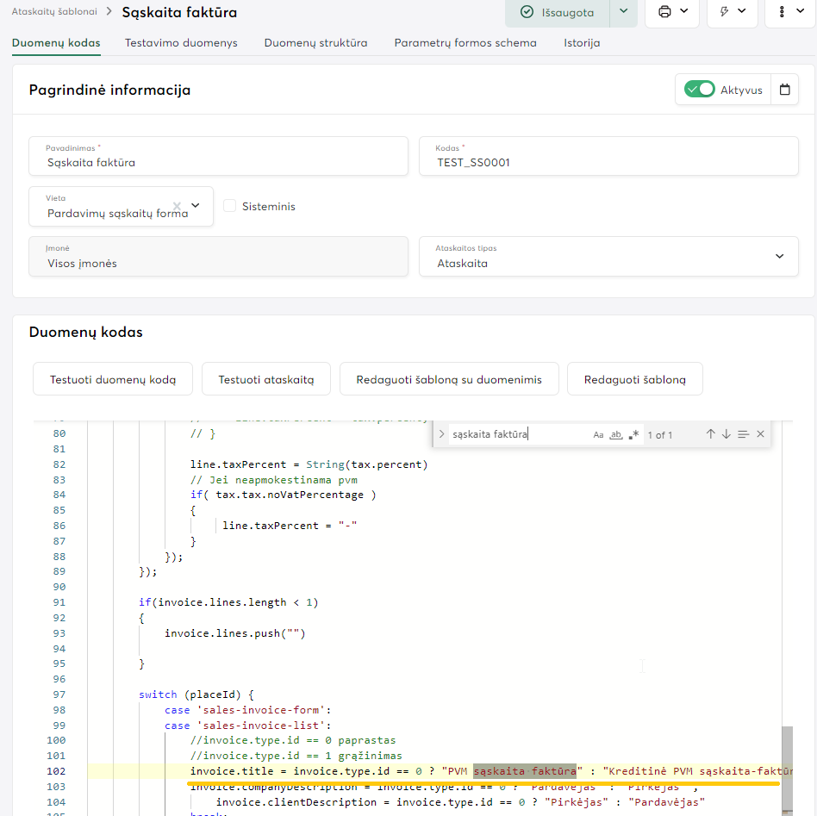Viewport: 817px width, 816px height.
Task: Expand the Ataskaitos tipas dropdown
Action: click(x=779, y=256)
